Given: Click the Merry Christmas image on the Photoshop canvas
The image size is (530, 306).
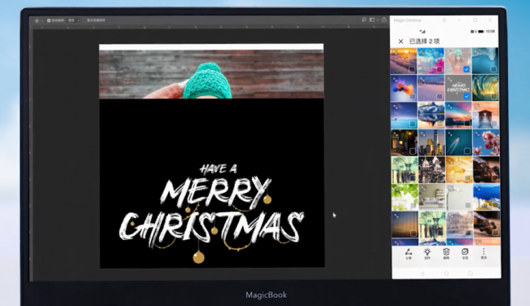Looking at the screenshot, I should pos(212,183).
